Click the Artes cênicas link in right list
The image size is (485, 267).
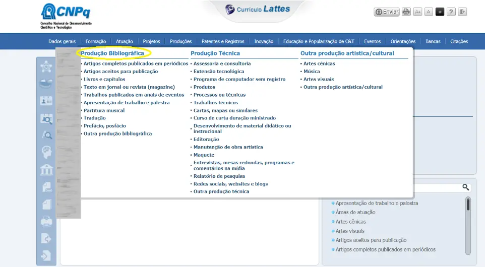click(x=351, y=222)
